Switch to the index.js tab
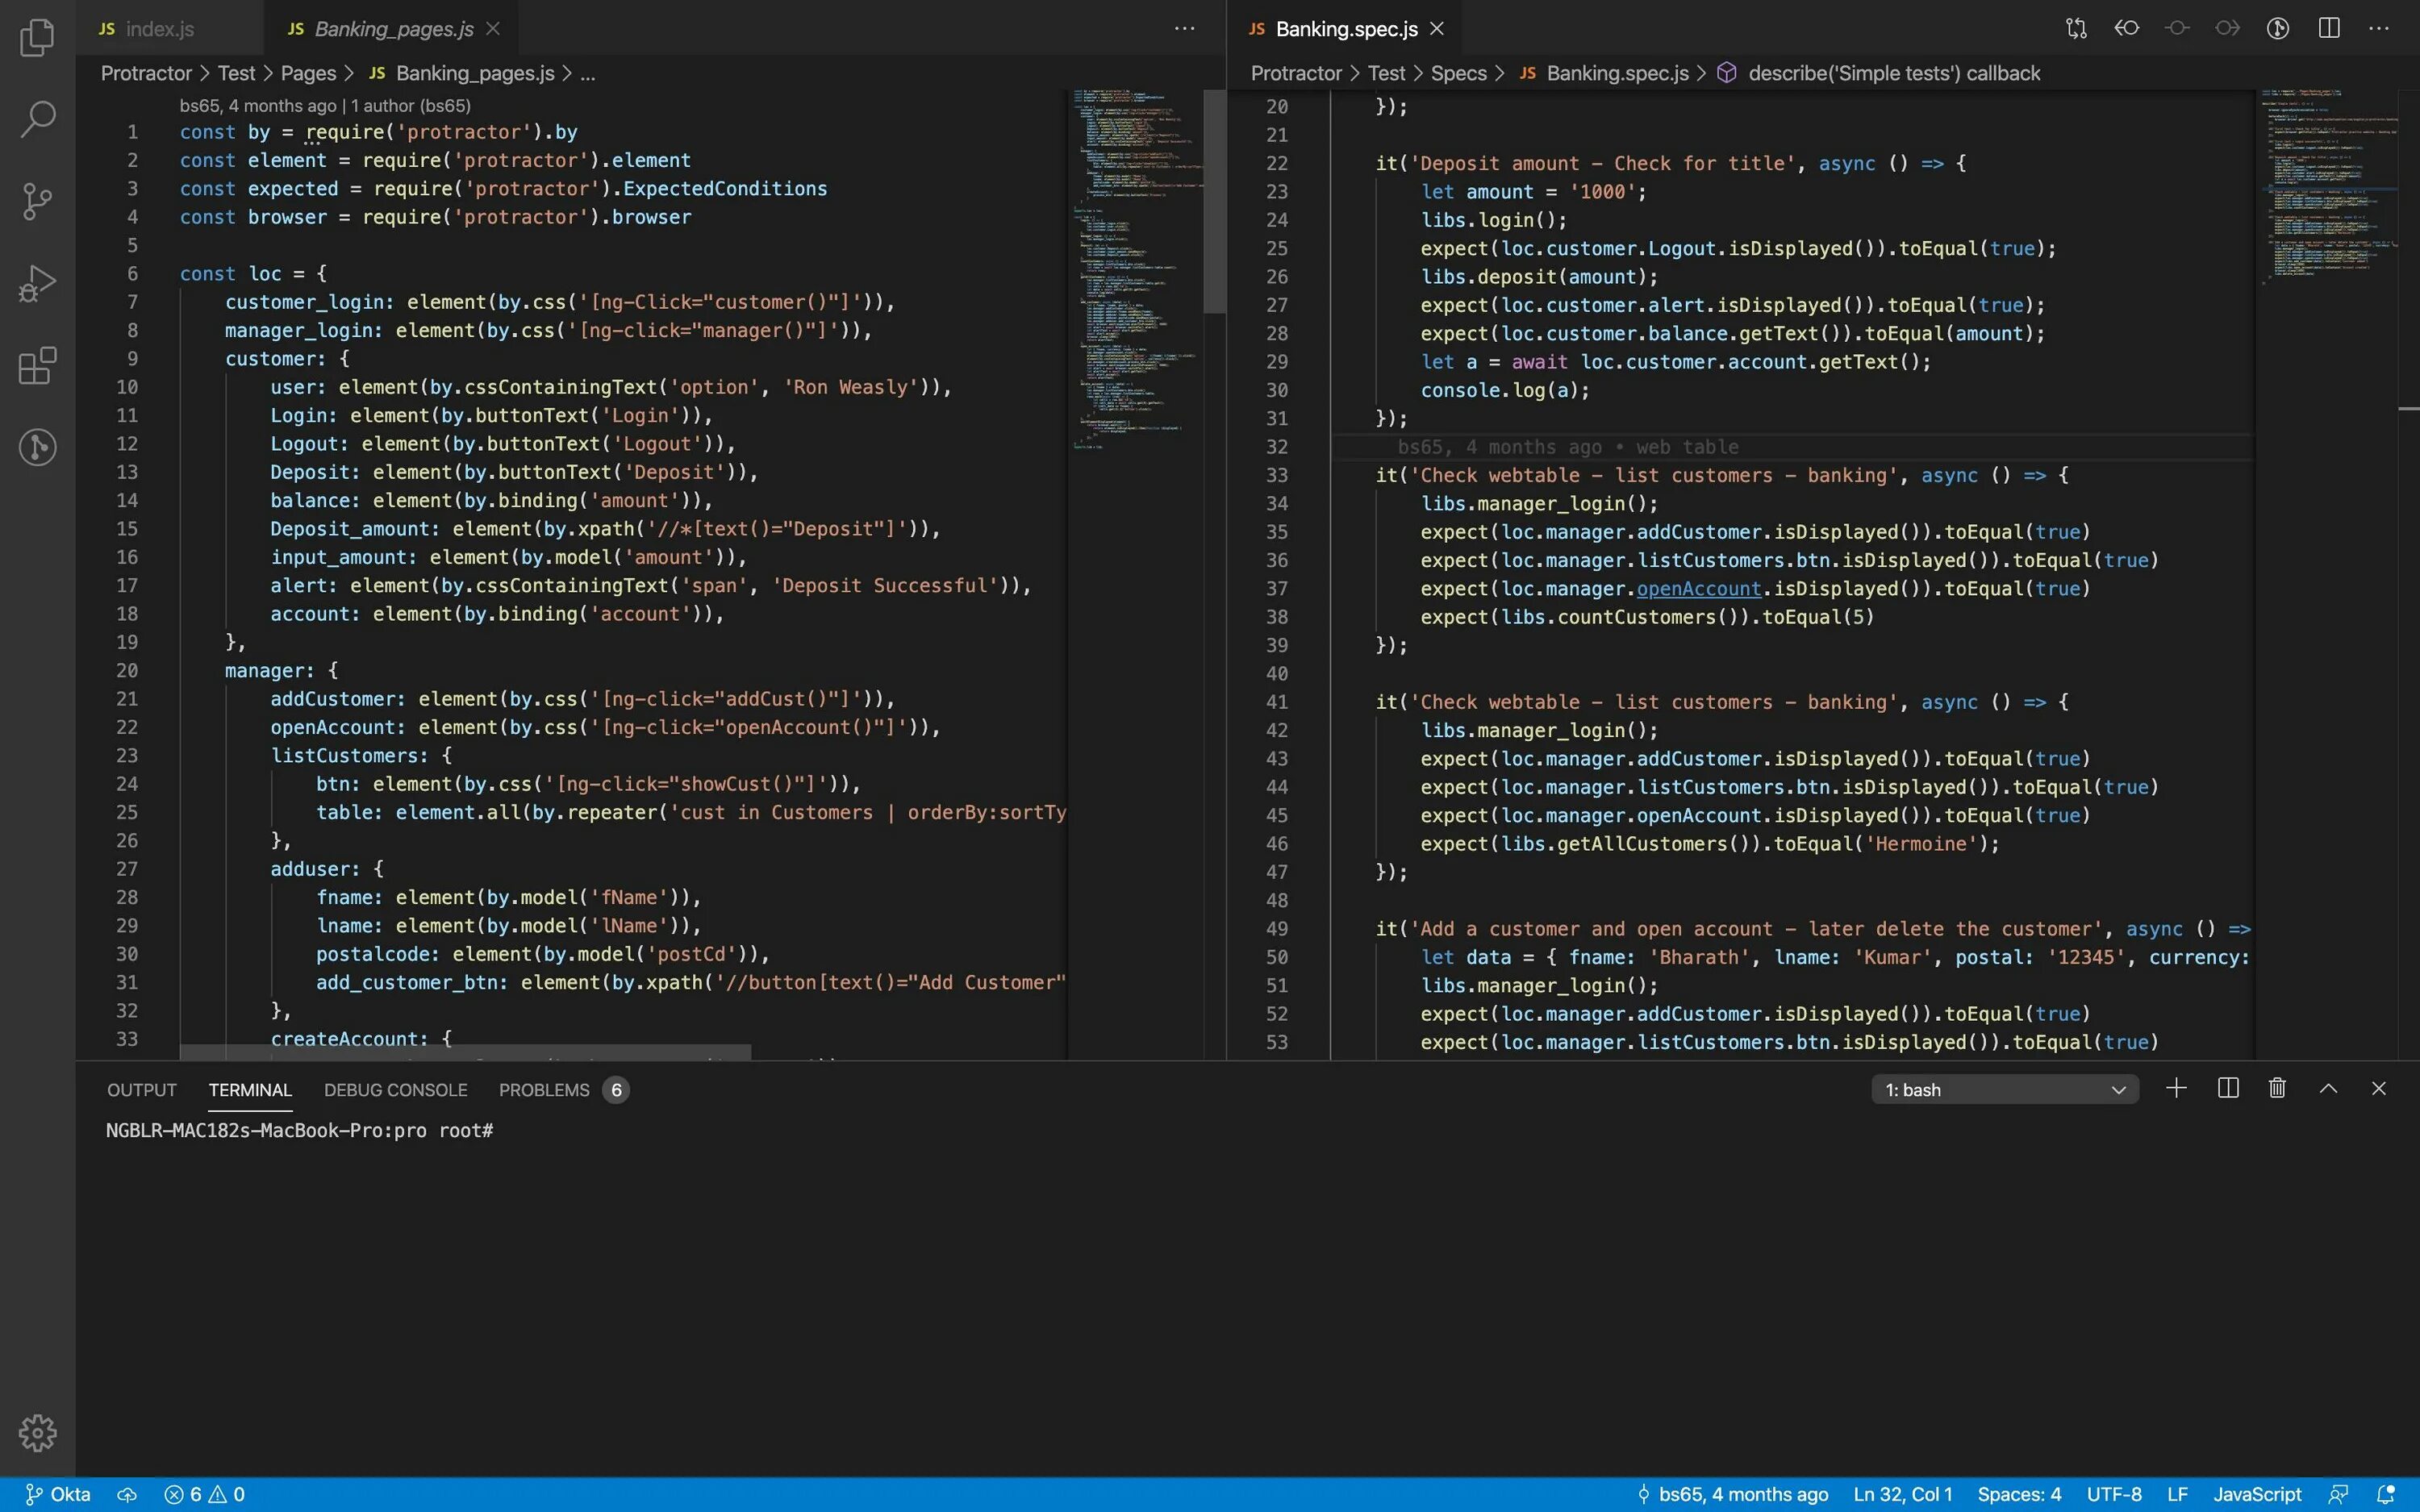Viewport: 2420px width, 1512px height. [x=159, y=29]
